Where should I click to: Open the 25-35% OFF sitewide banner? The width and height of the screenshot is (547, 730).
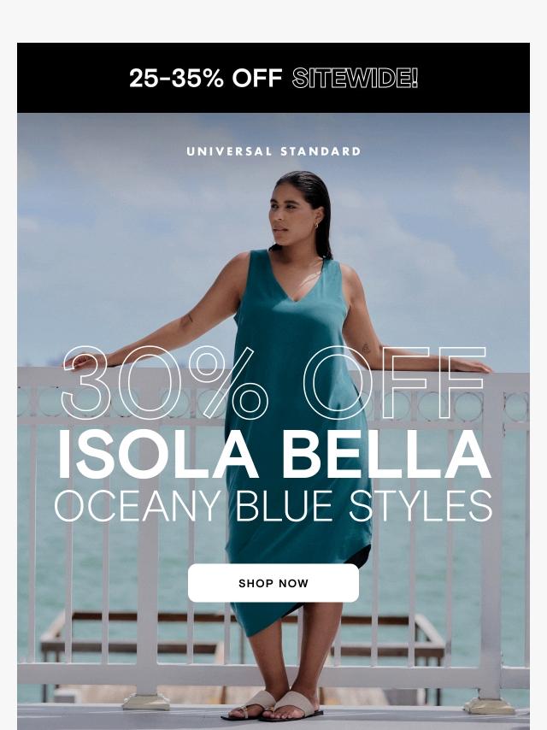273,78
